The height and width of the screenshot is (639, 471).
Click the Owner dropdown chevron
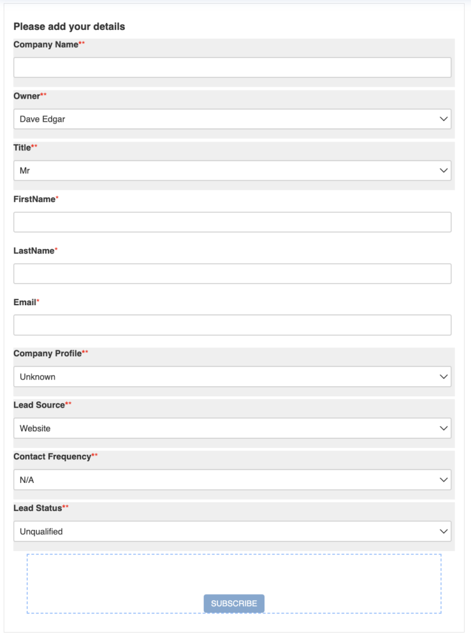(x=444, y=119)
